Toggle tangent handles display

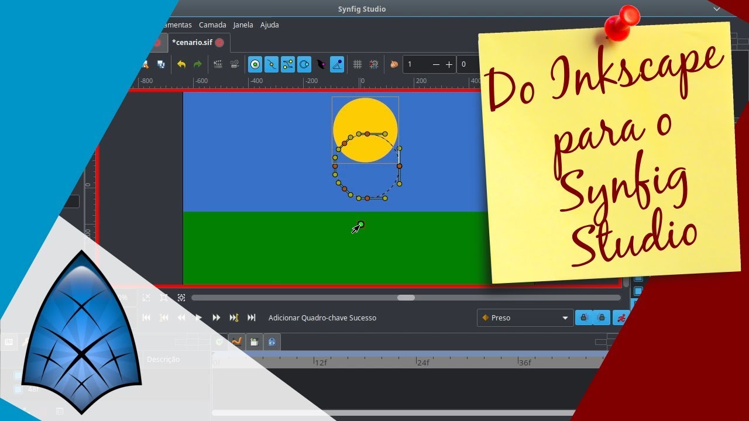click(288, 64)
